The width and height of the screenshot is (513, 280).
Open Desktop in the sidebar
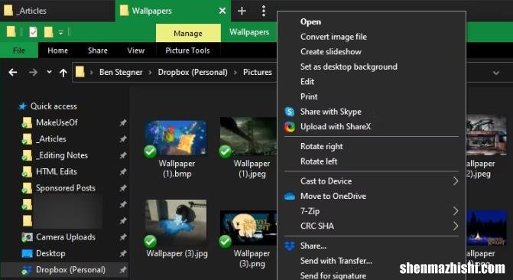(x=50, y=253)
